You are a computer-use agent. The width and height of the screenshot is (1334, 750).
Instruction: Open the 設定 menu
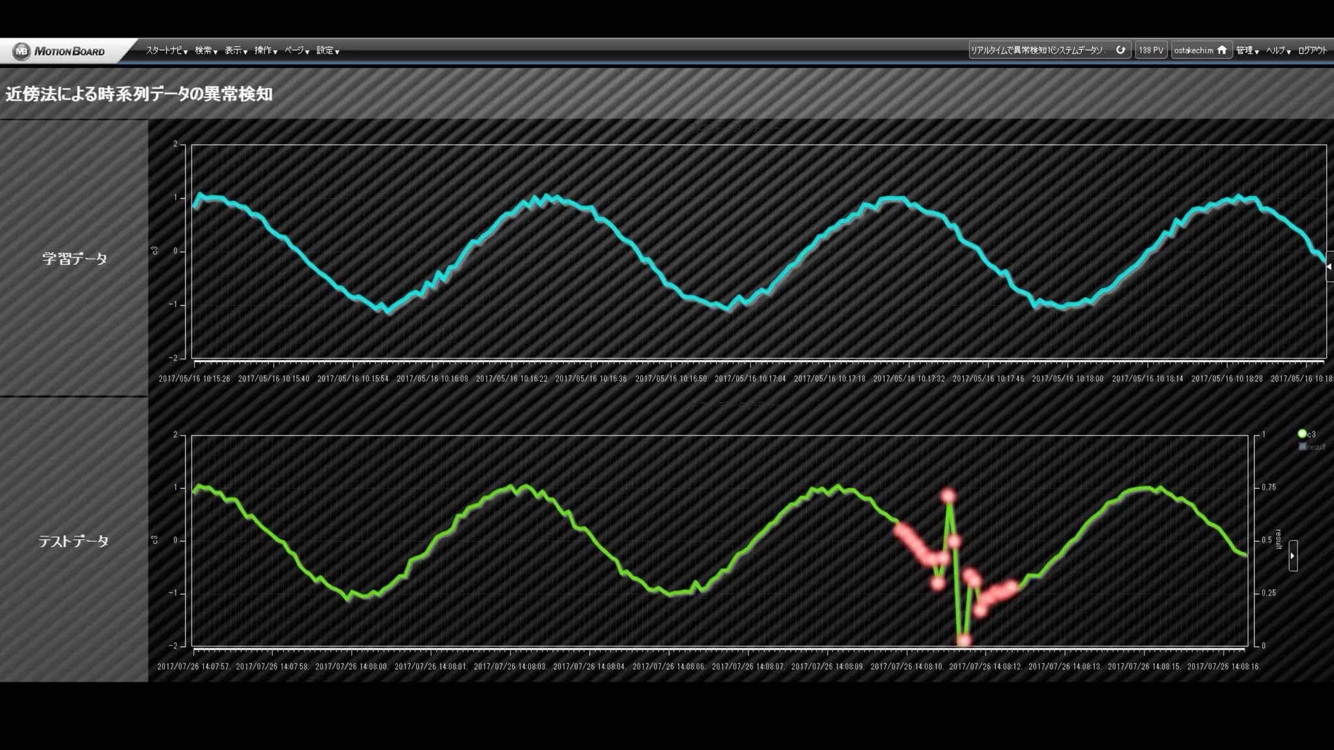click(328, 51)
